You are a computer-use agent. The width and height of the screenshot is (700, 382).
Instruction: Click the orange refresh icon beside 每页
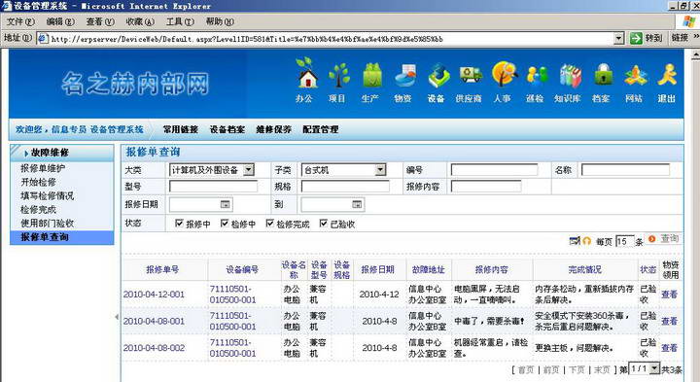click(587, 240)
